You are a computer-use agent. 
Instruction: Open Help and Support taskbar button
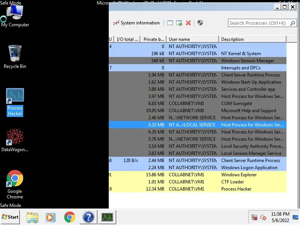pyautogui.click(x=88, y=217)
